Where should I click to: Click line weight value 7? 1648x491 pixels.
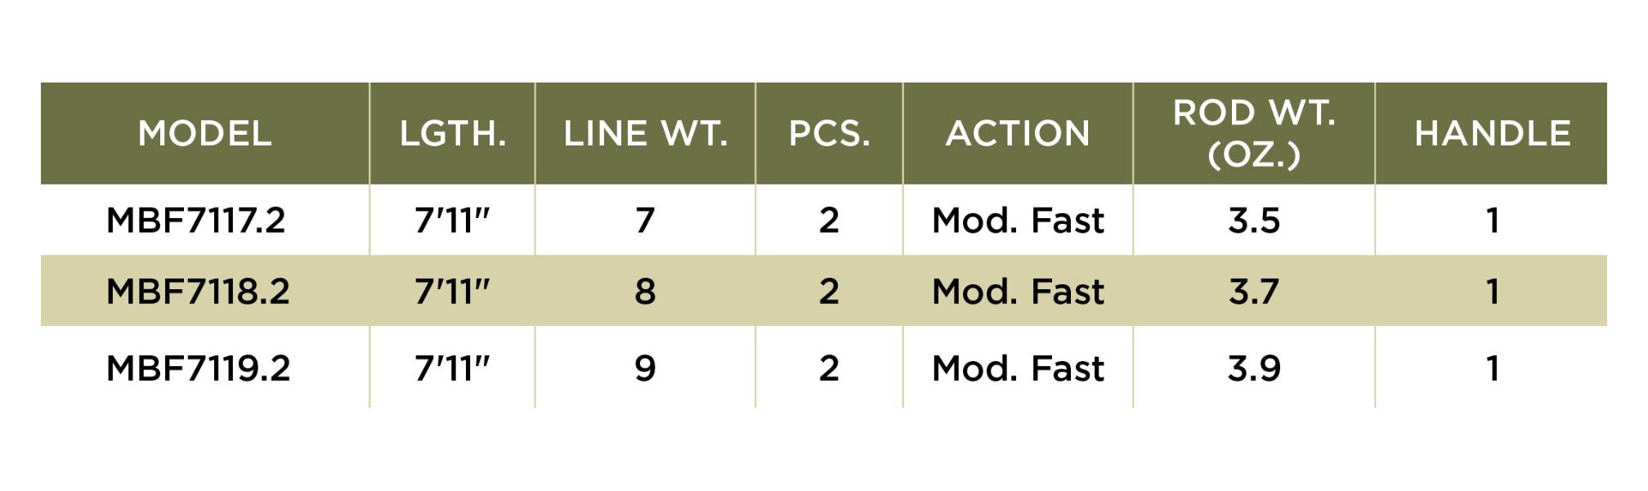[x=646, y=221]
